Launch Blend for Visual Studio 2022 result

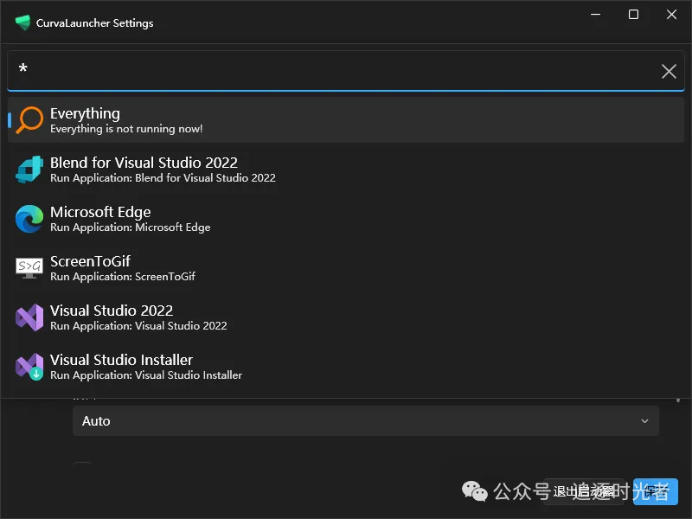point(144,163)
